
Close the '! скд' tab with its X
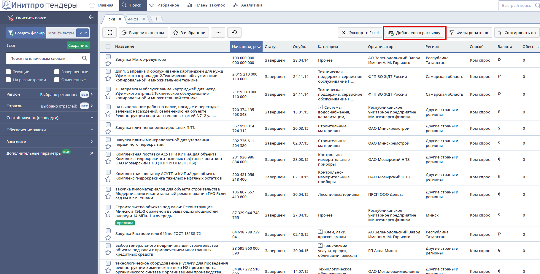[120, 19]
